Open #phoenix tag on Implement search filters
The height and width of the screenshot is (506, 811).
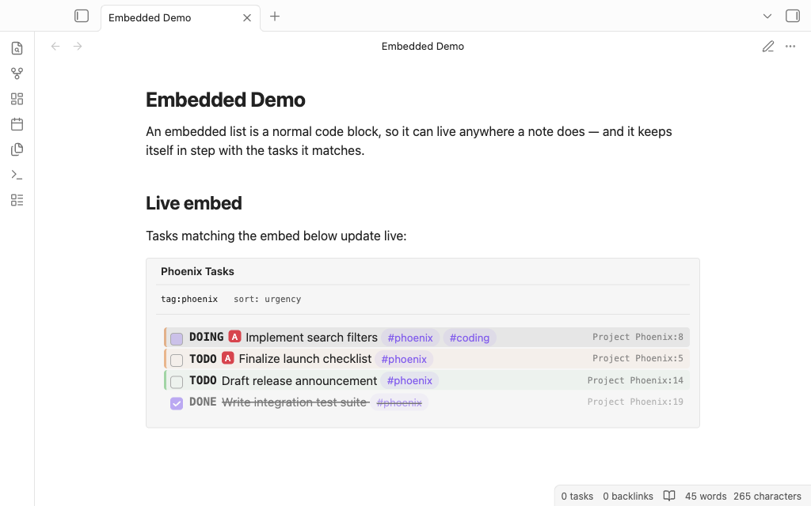[410, 338]
